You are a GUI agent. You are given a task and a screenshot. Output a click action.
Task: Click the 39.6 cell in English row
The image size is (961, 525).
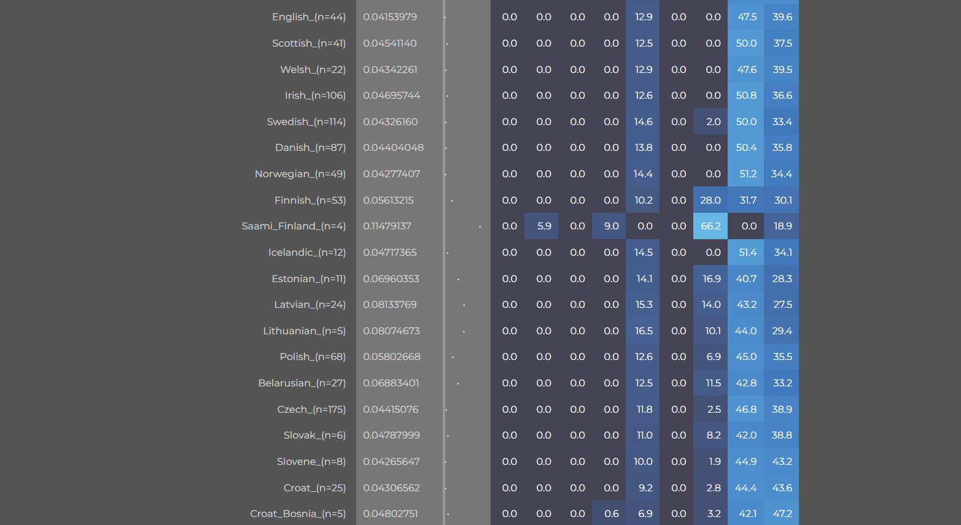click(782, 17)
